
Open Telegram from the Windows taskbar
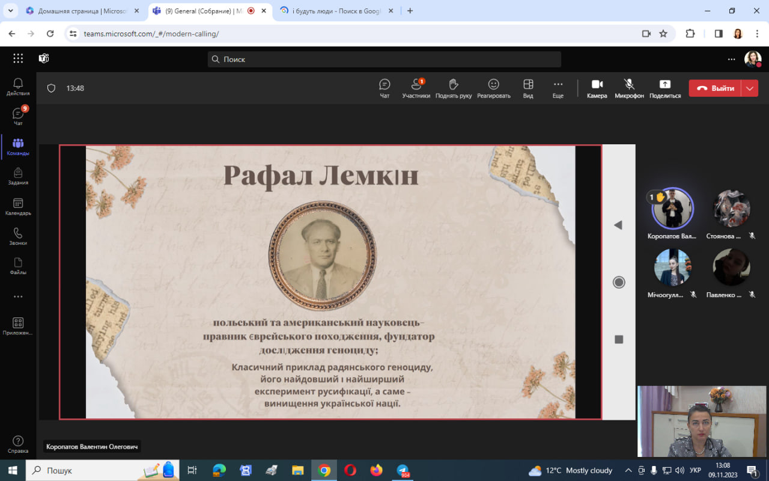coord(403,470)
